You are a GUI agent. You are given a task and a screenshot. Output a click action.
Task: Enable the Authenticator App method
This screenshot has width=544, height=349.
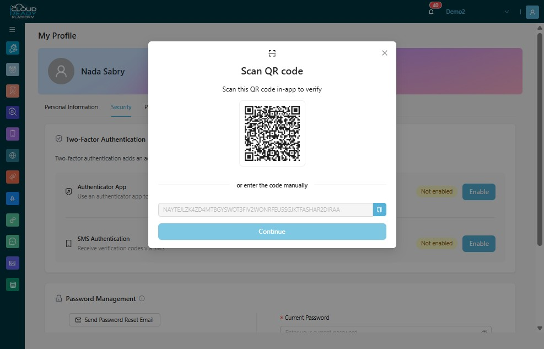click(x=479, y=192)
